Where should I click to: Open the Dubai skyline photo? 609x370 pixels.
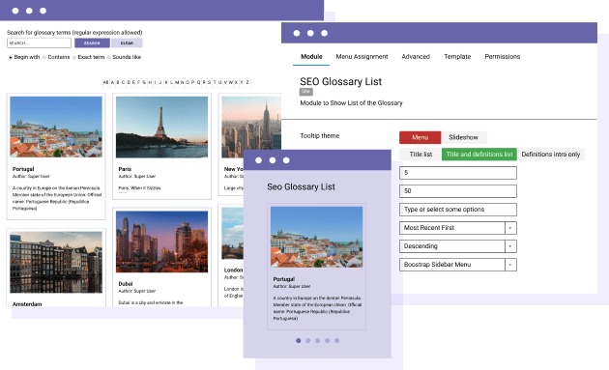[161, 242]
